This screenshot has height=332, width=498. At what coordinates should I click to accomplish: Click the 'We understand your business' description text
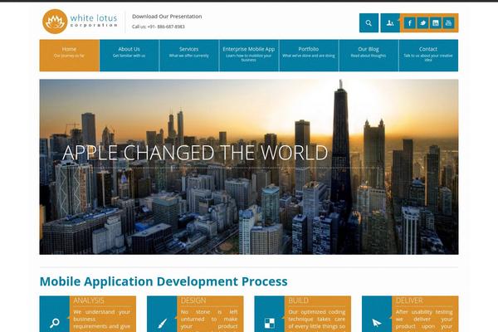click(101, 320)
